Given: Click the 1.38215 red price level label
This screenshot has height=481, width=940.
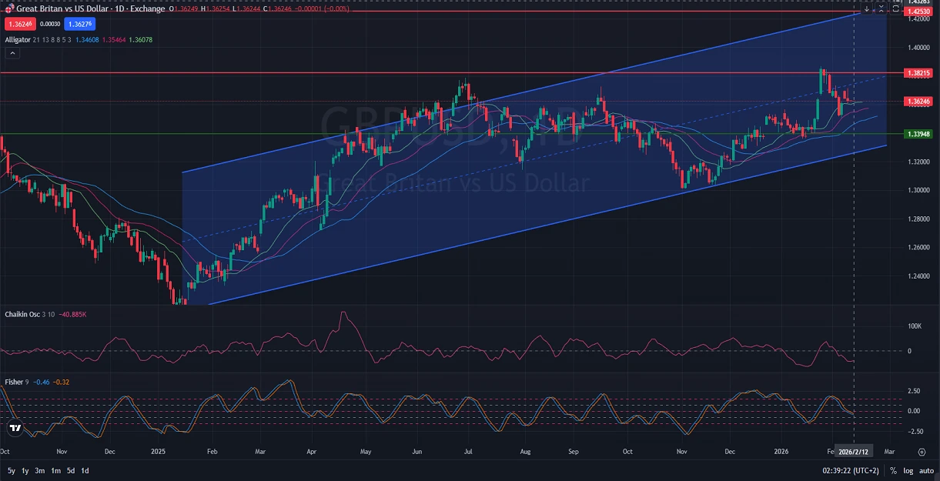Looking at the screenshot, I should (919, 73).
